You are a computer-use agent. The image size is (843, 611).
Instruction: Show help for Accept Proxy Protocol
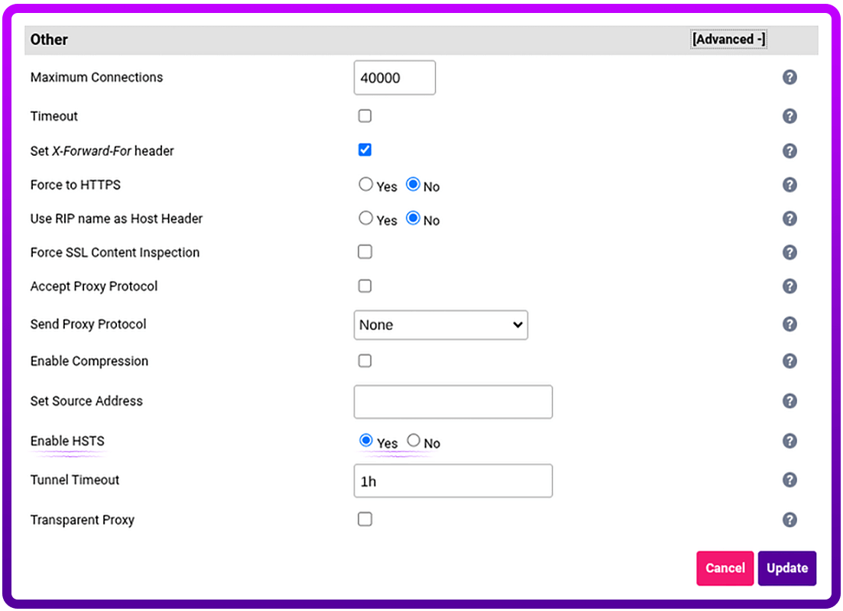[790, 286]
